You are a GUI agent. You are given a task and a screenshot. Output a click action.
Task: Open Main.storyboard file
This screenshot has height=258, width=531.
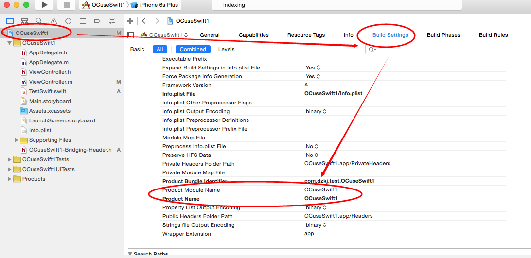click(50, 101)
